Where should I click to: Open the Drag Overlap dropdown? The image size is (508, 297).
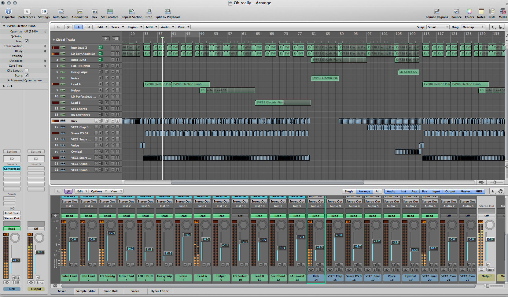[473, 27]
